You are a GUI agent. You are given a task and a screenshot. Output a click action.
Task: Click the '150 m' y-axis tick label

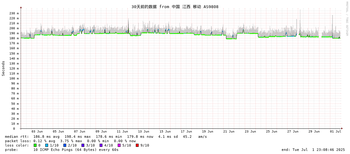pyautogui.click(x=14, y=54)
